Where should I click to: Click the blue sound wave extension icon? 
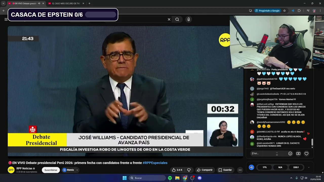[293, 11]
